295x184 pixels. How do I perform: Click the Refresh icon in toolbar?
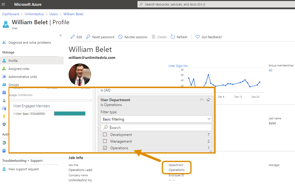[x=173, y=37]
